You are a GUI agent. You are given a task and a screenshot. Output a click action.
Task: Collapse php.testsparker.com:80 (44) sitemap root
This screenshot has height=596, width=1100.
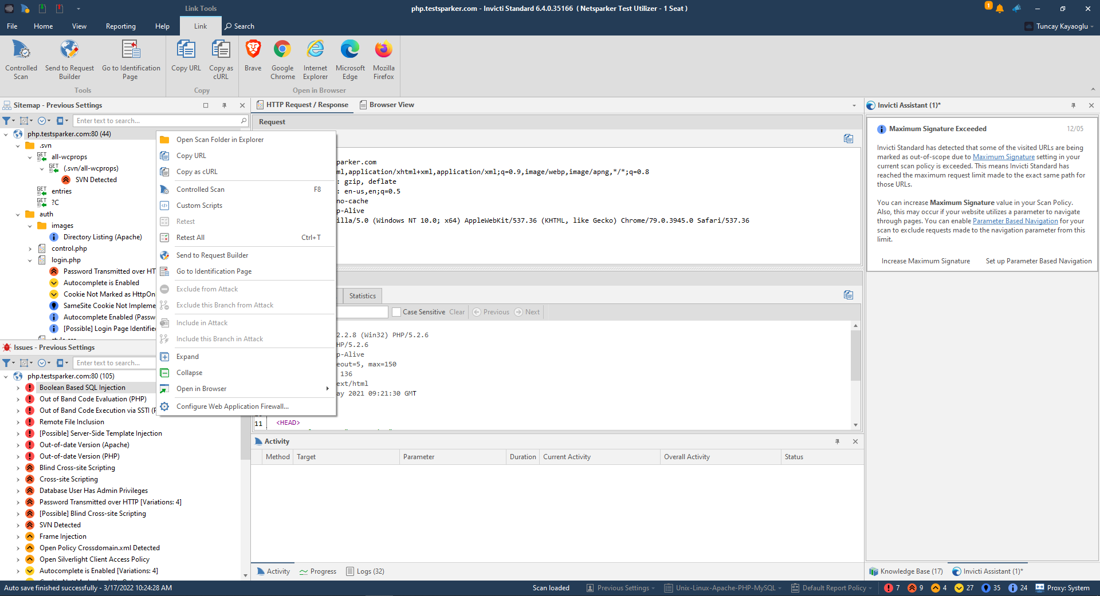6,135
